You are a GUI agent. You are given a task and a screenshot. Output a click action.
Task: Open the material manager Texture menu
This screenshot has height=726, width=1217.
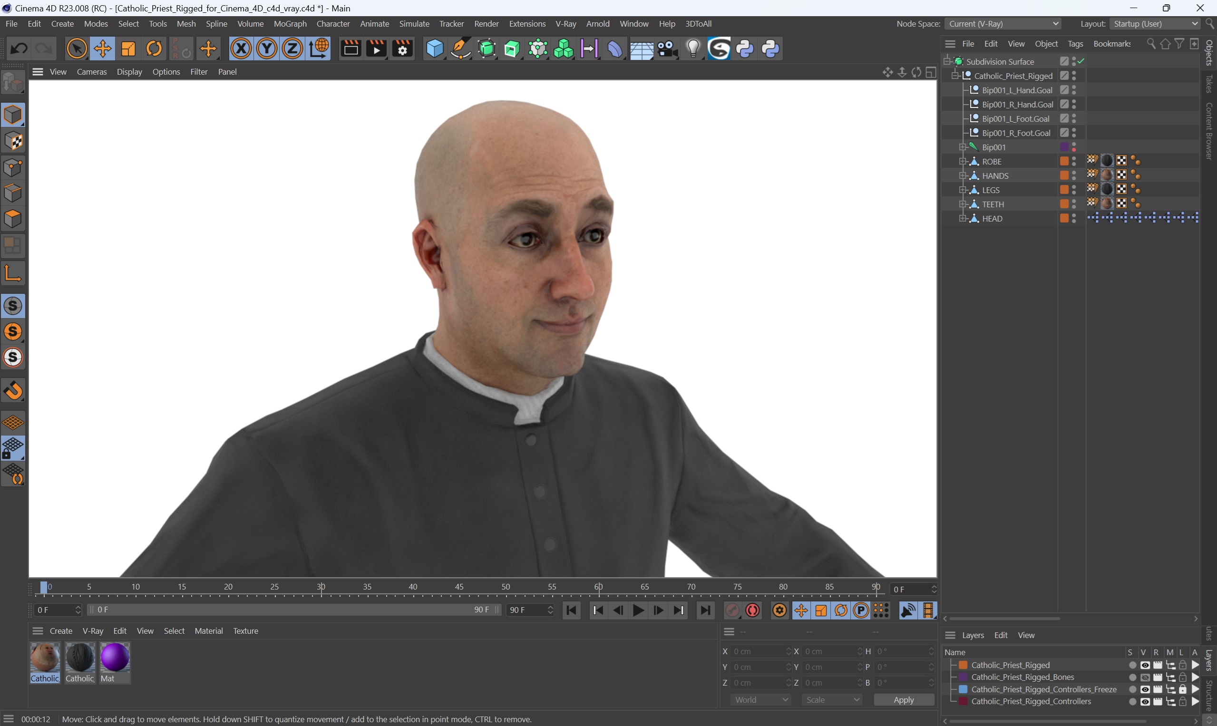246,631
